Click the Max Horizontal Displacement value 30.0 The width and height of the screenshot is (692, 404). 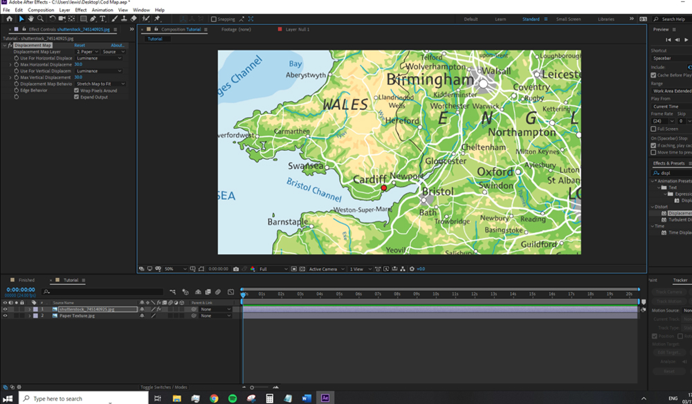[x=78, y=64]
